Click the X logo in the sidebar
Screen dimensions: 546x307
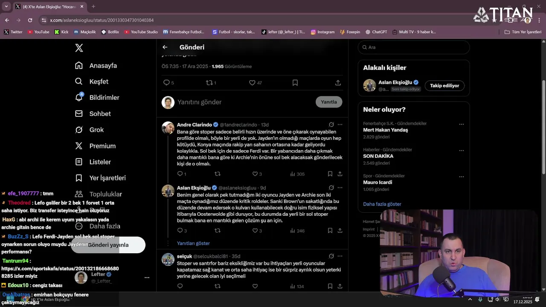coord(79,48)
